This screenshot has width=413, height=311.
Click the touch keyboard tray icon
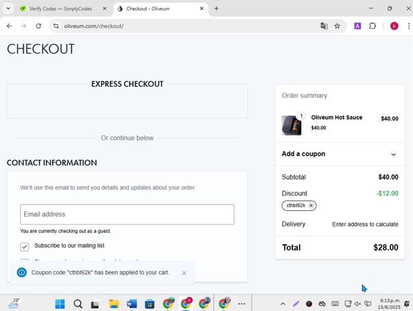tap(335, 304)
